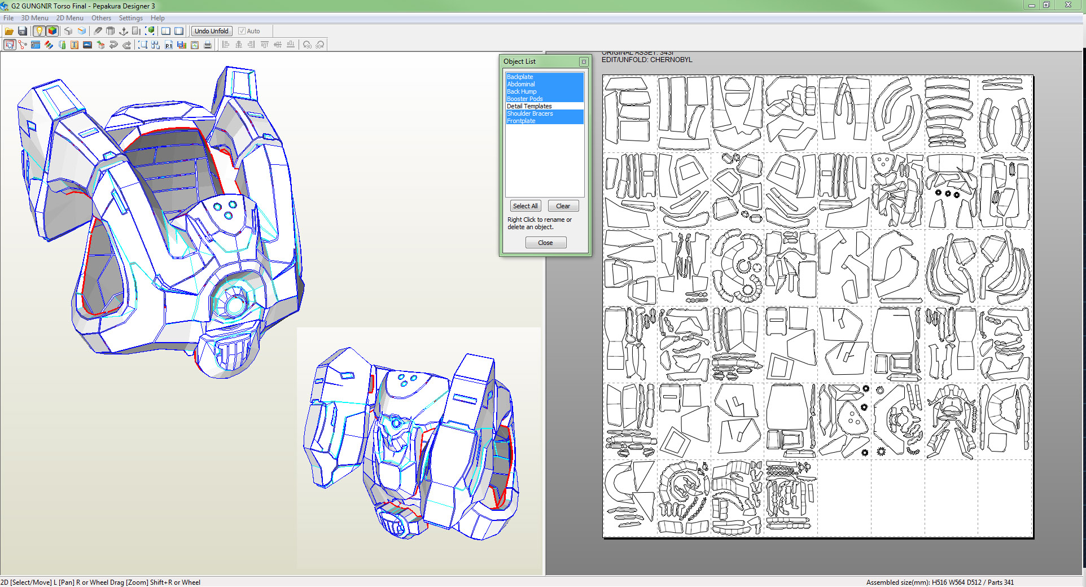Select the Join/Disjoin faces tool icon

pyautogui.click(x=23, y=45)
